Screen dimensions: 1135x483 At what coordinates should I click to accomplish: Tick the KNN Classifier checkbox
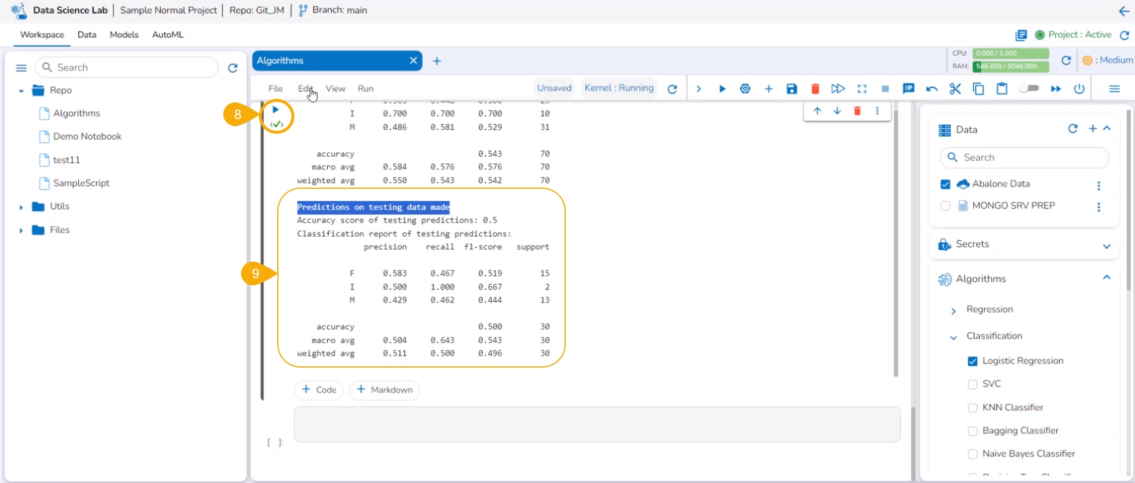point(972,408)
